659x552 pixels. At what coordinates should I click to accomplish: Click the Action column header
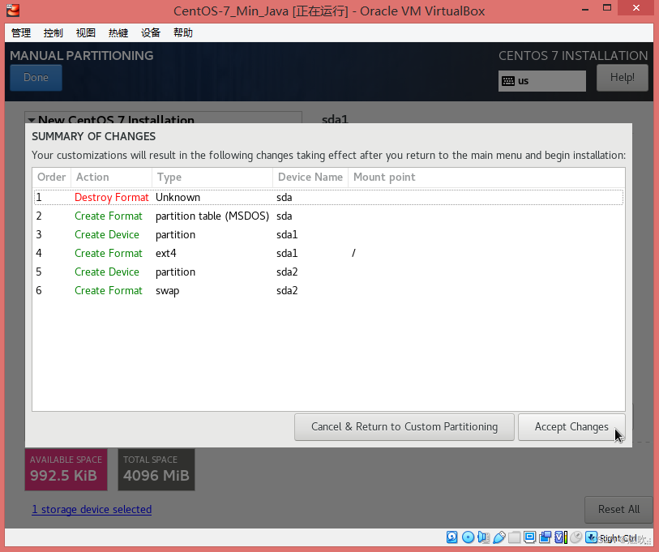[x=111, y=177]
